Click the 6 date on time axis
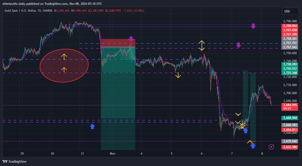This screenshot has height=166, width=302. (x=202, y=154)
